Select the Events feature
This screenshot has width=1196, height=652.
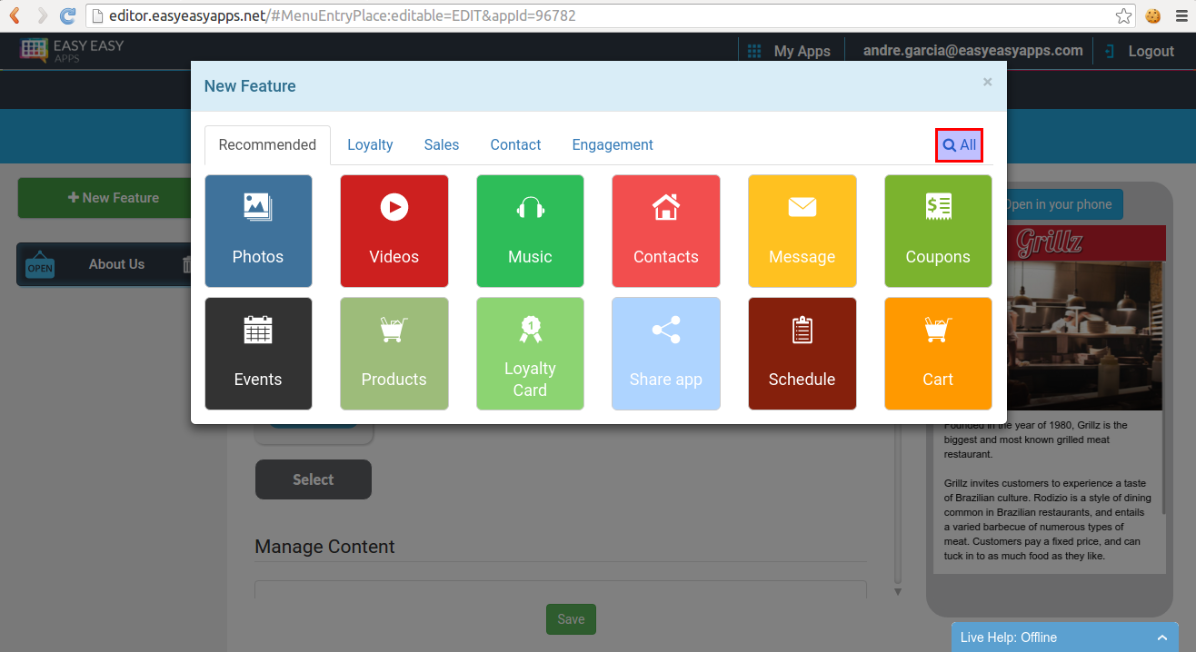click(258, 353)
